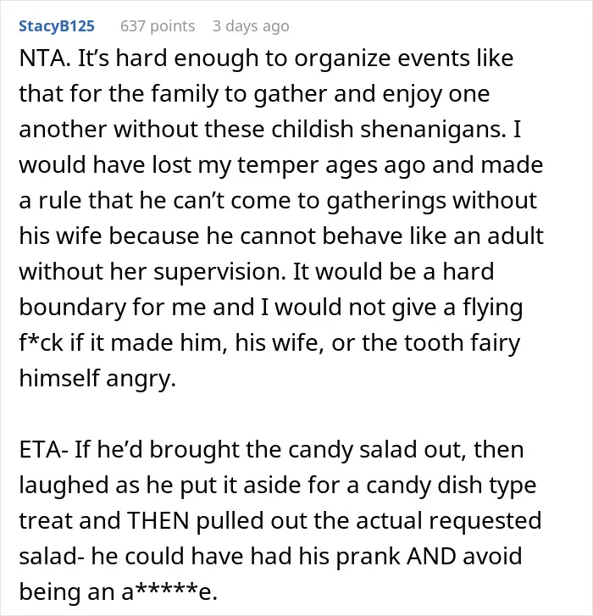
Task: Open the '3 days ago' timestamp permalink
Action: 251,26
